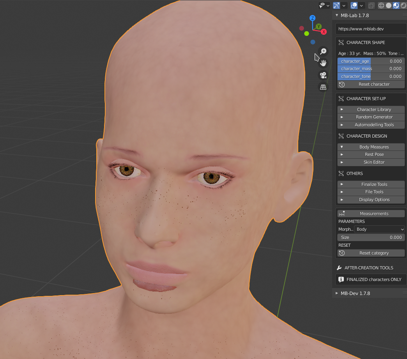Open the Morph target Body dropdown

(379, 229)
